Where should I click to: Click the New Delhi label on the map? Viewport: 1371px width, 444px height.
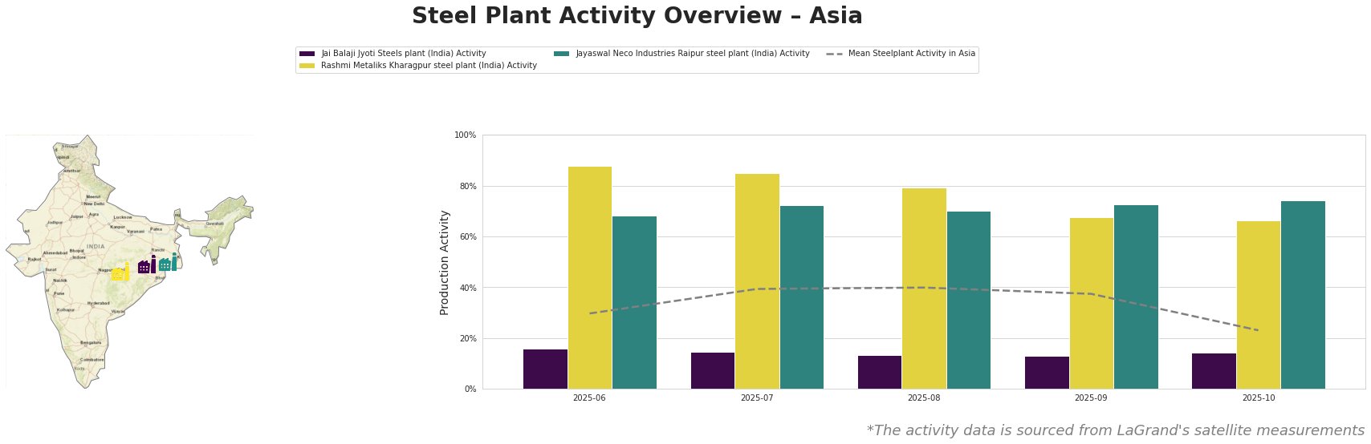click(94, 204)
